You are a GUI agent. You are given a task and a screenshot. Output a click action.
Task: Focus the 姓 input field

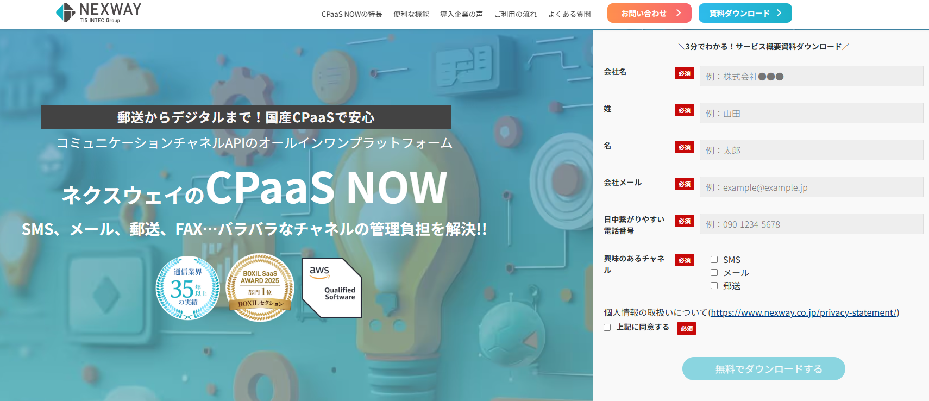coord(811,113)
